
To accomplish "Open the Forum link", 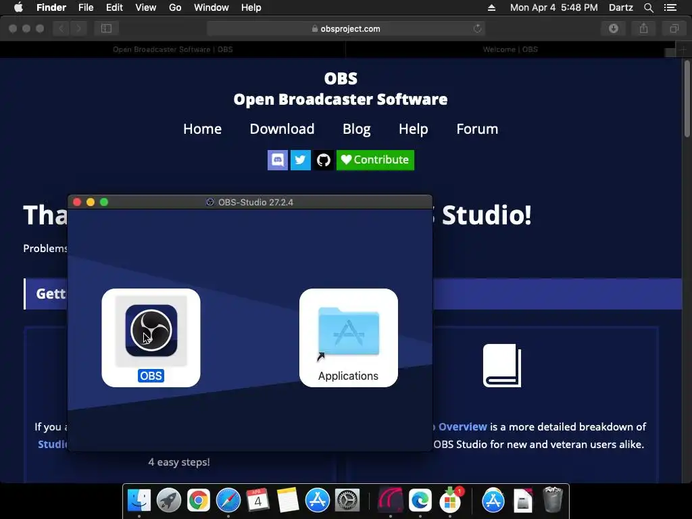I will click(477, 129).
